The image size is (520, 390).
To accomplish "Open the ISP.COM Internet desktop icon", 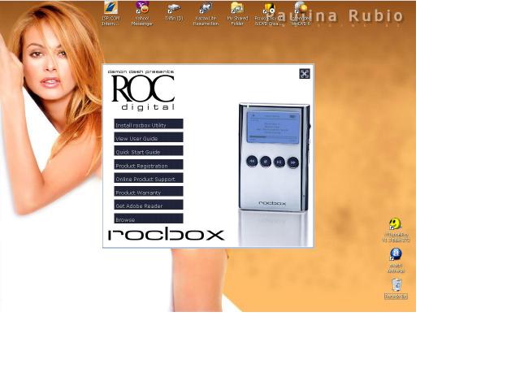I will tap(110, 13).
